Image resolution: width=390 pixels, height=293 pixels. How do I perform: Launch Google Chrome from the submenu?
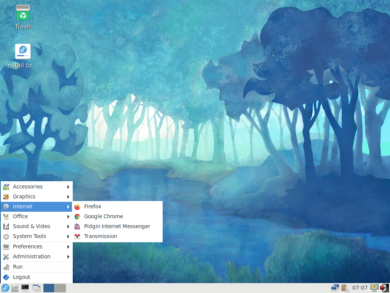[x=117, y=217]
